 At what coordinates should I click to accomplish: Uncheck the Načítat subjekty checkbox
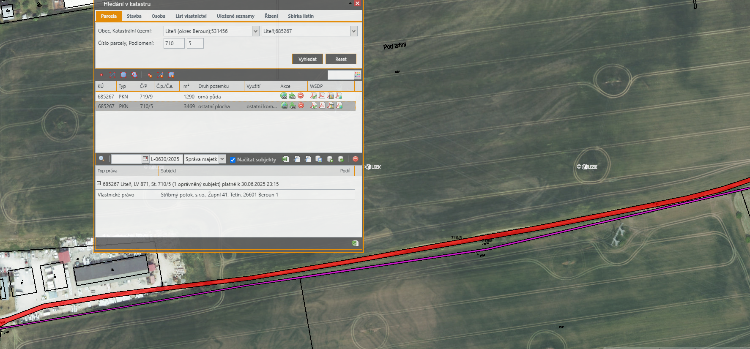[x=233, y=160]
